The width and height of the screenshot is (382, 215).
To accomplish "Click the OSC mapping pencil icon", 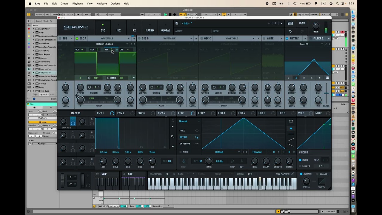I will (x=292, y=174).
